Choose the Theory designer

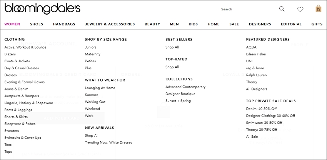click(252, 82)
